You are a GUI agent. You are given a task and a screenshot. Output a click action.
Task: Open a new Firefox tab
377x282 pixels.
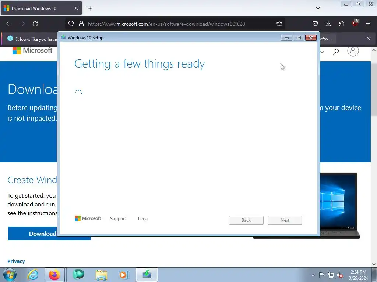point(90,8)
